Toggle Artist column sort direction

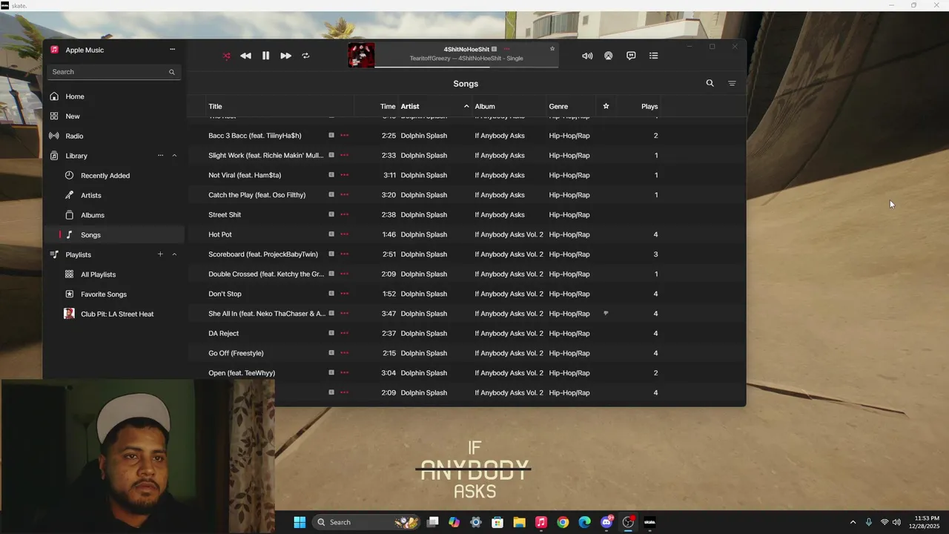pos(434,106)
